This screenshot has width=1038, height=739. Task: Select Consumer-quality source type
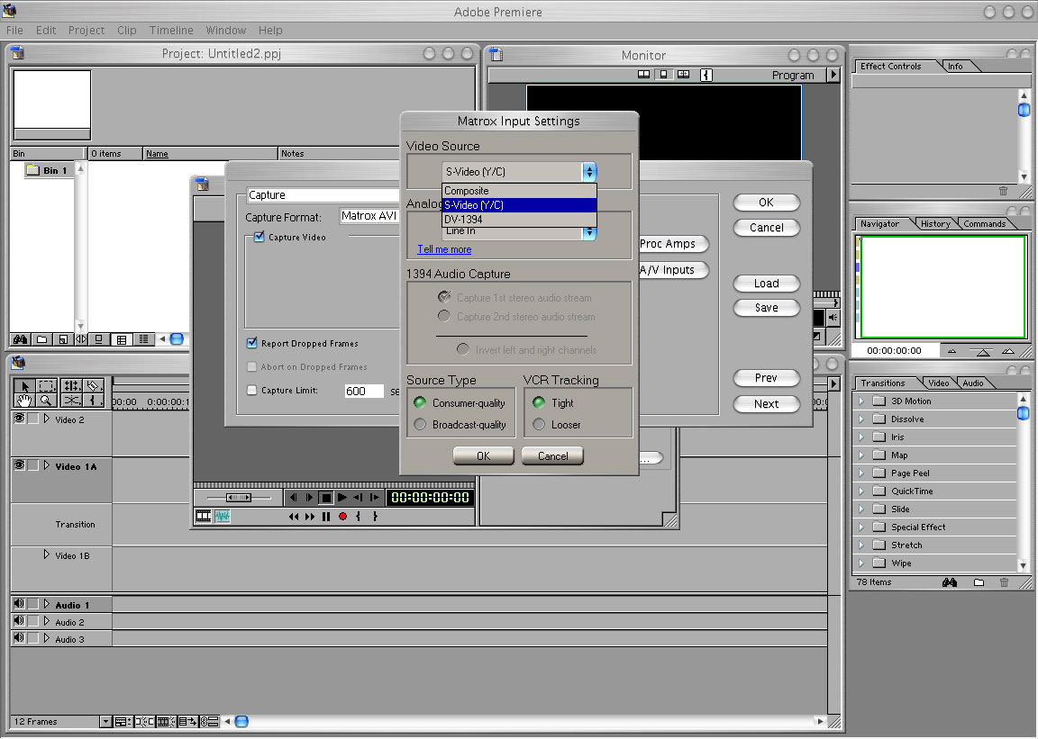point(420,403)
